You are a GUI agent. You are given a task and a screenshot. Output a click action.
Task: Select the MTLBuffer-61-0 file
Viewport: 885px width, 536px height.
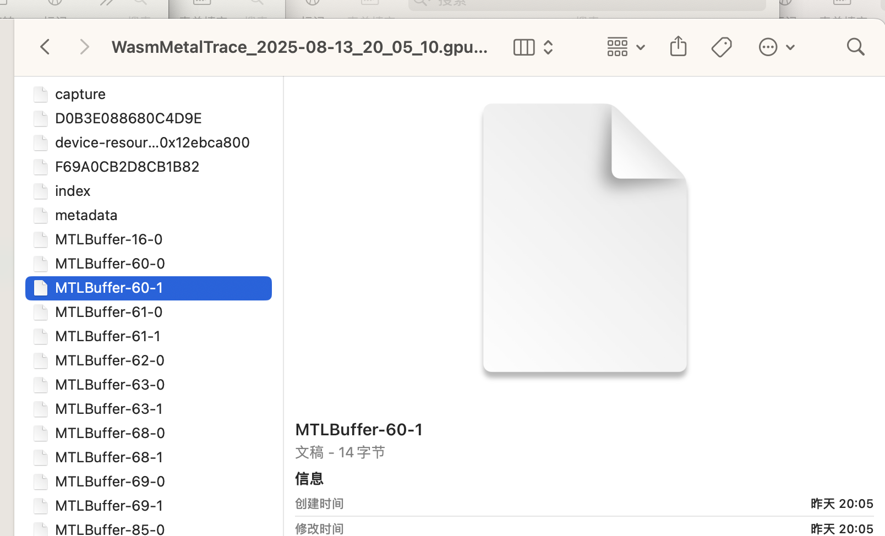coord(108,312)
